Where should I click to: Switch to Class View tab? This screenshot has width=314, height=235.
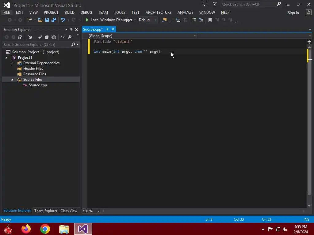click(69, 211)
